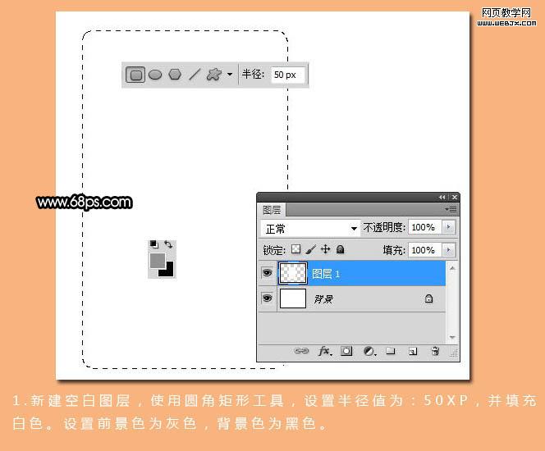Click the 背景 layer lock icon

[x=429, y=298]
